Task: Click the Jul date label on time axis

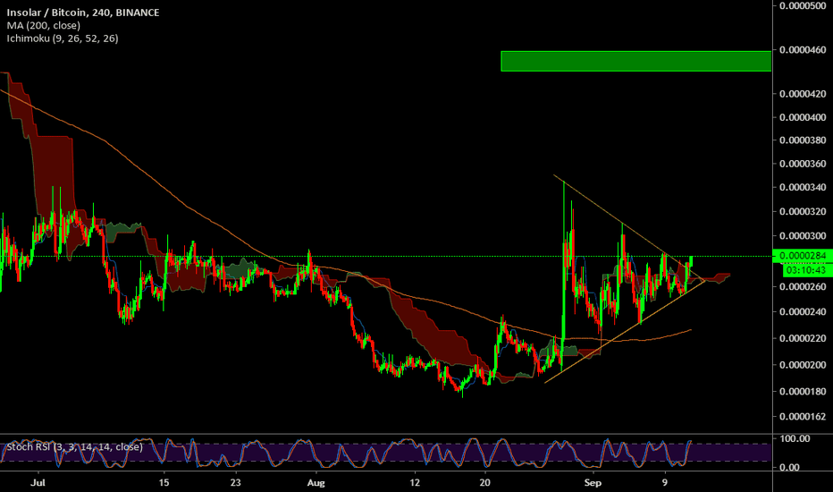Action: tap(38, 483)
